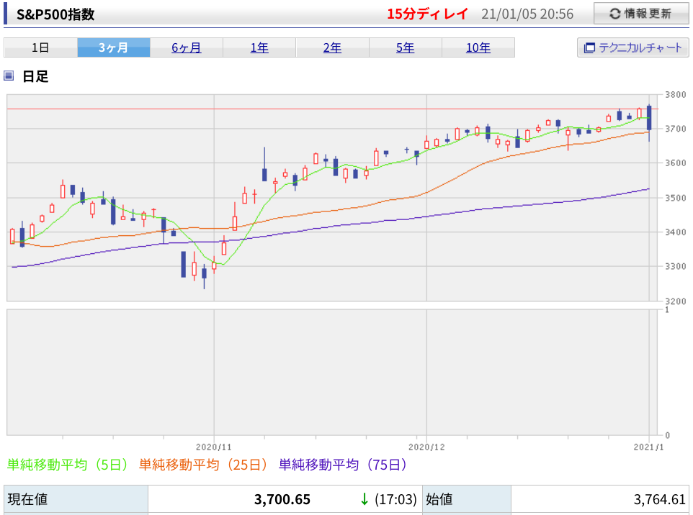Click the (17:03) time value

pyautogui.click(x=395, y=500)
